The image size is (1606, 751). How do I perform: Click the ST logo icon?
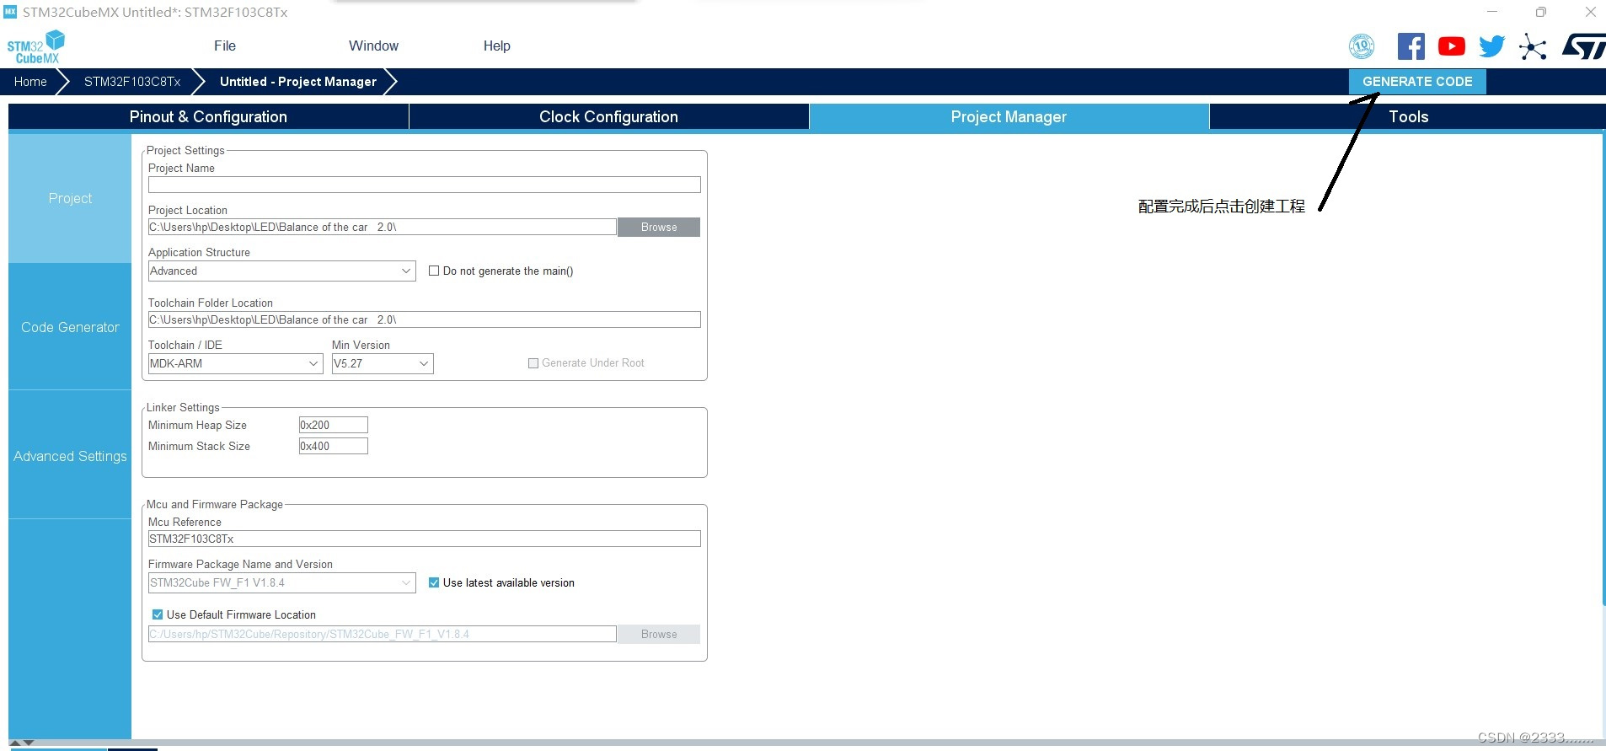click(1583, 46)
